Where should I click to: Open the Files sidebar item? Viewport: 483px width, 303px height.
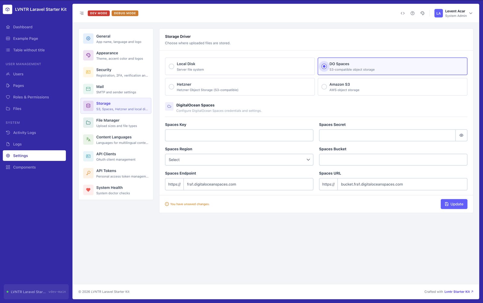click(34, 109)
